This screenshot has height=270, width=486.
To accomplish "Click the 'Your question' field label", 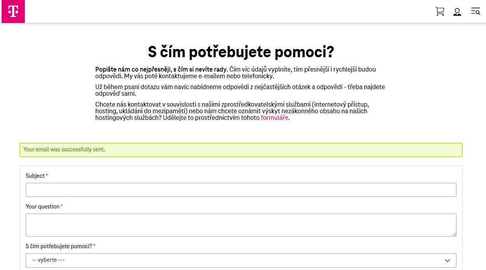I will click(x=42, y=207).
